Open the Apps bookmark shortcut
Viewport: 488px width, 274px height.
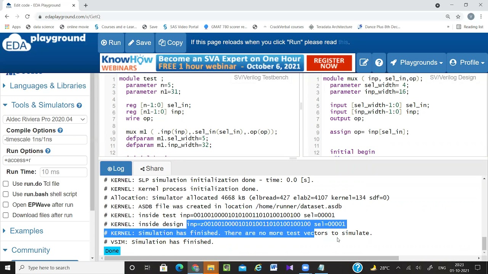(13, 27)
